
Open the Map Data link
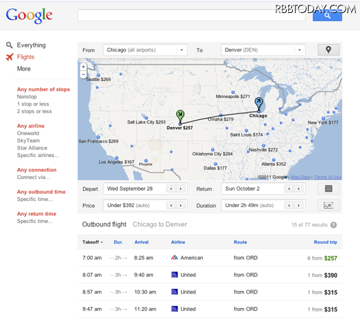(x=300, y=177)
